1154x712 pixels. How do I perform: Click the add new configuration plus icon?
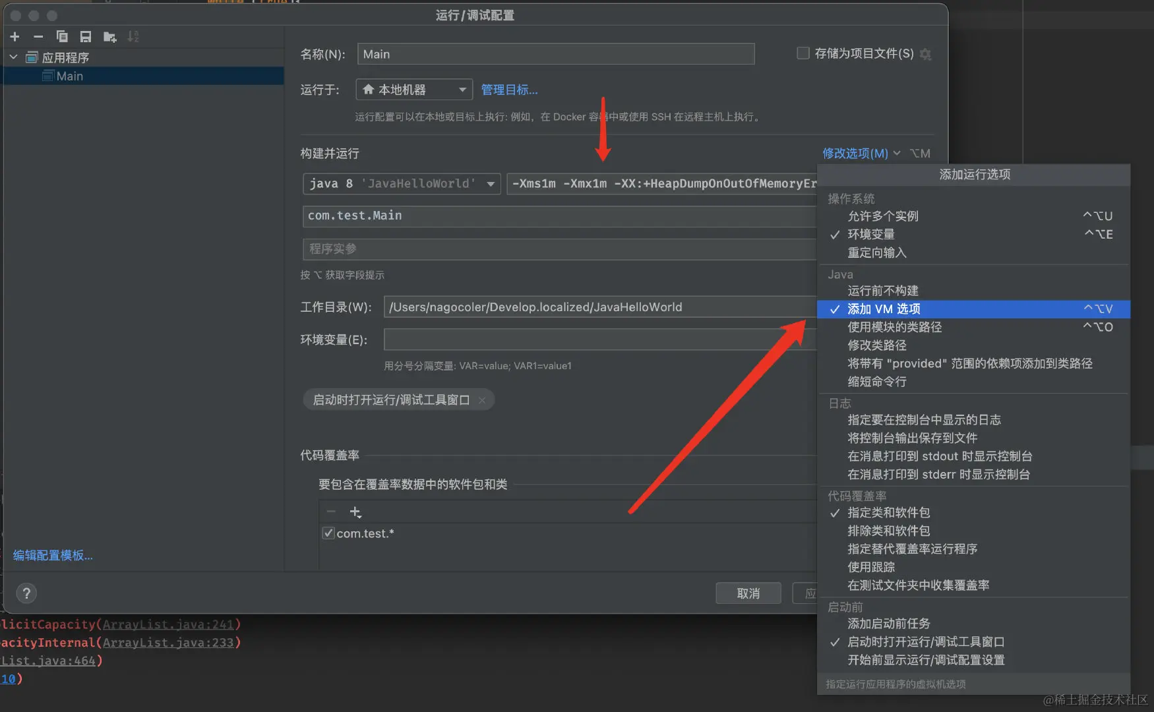pos(15,37)
